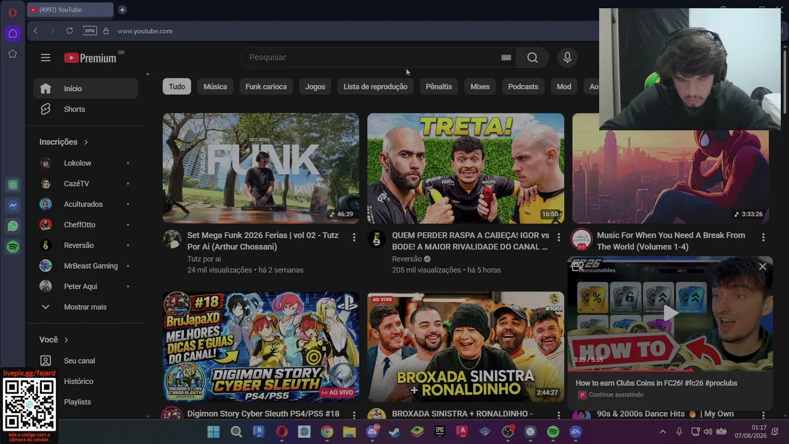This screenshot has width=789, height=444.
Task: Open options for 90s & 2000s Dance Hits
Action: (x=763, y=415)
